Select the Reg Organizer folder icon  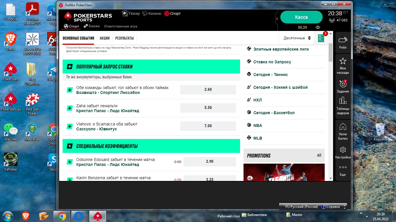click(32, 74)
